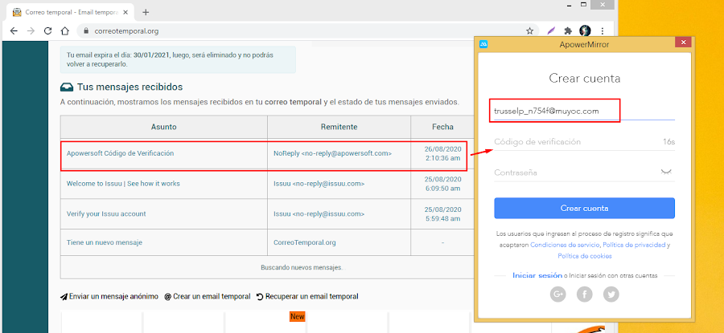
Task: Open the Verify your Issuu account message
Action: [x=106, y=213]
